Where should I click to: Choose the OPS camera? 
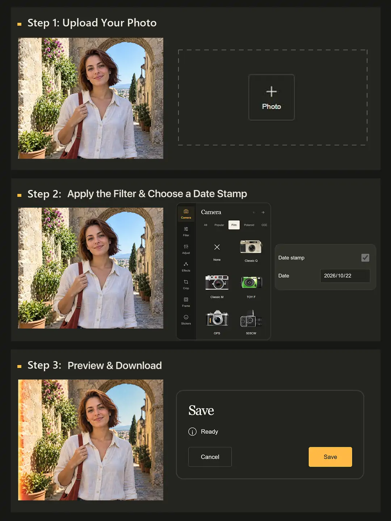point(217,322)
